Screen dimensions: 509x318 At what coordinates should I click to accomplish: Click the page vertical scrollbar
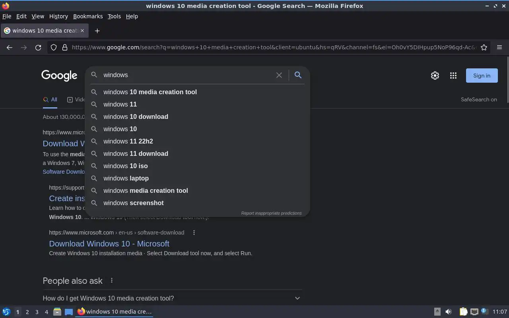coord(507,79)
